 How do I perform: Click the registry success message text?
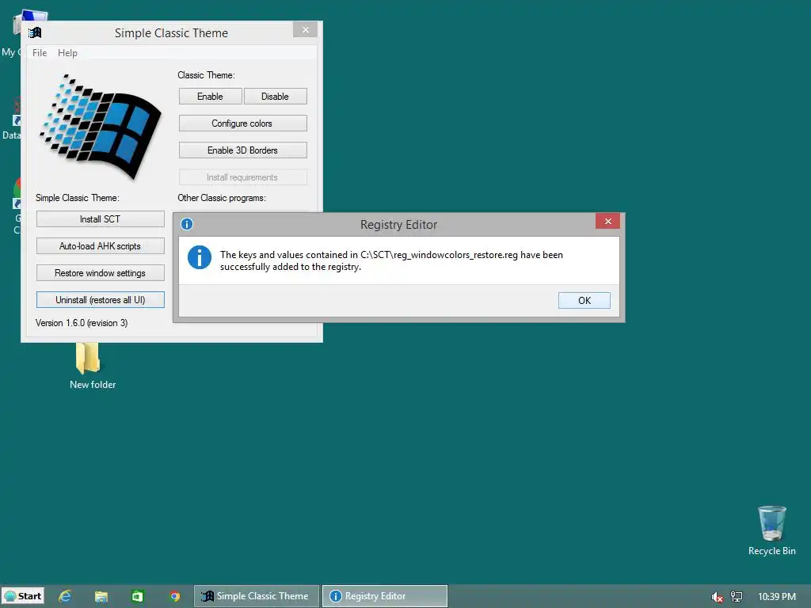391,260
